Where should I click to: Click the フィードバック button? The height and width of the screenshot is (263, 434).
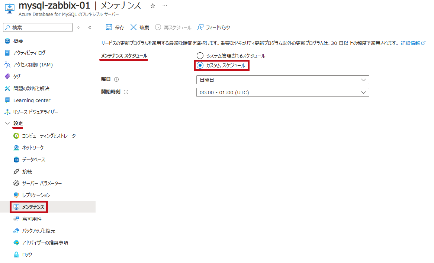[214, 27]
